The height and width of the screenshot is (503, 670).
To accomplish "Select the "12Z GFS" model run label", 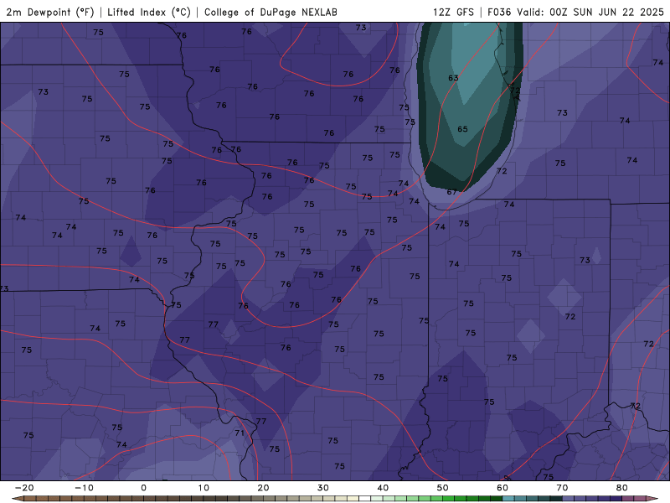I will (453, 13).
